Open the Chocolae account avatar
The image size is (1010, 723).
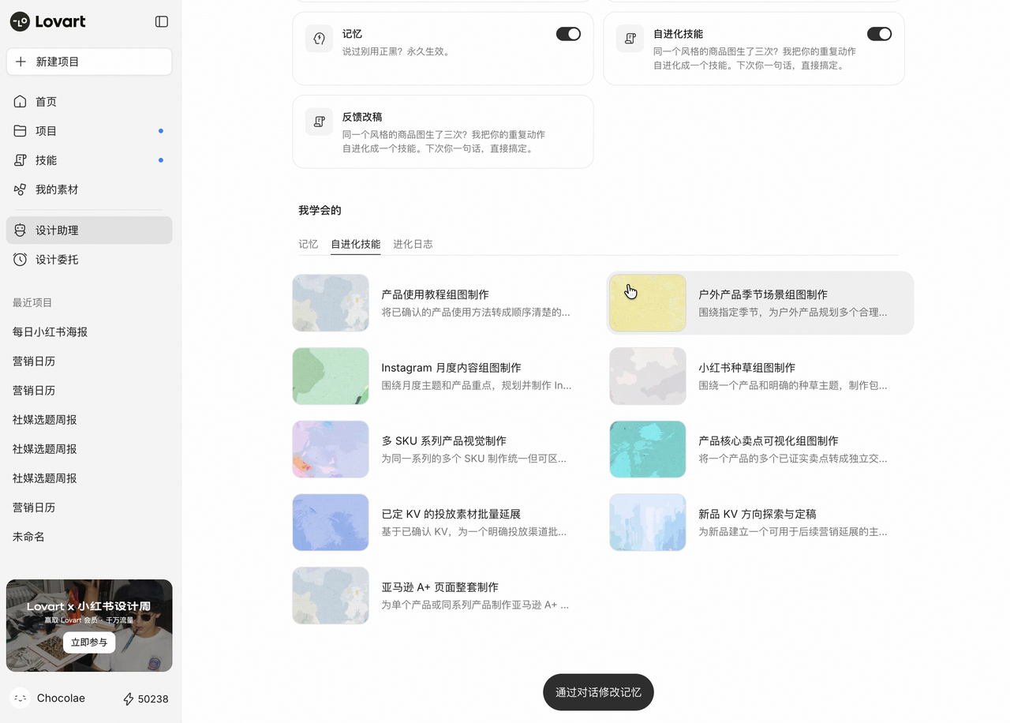click(x=21, y=699)
